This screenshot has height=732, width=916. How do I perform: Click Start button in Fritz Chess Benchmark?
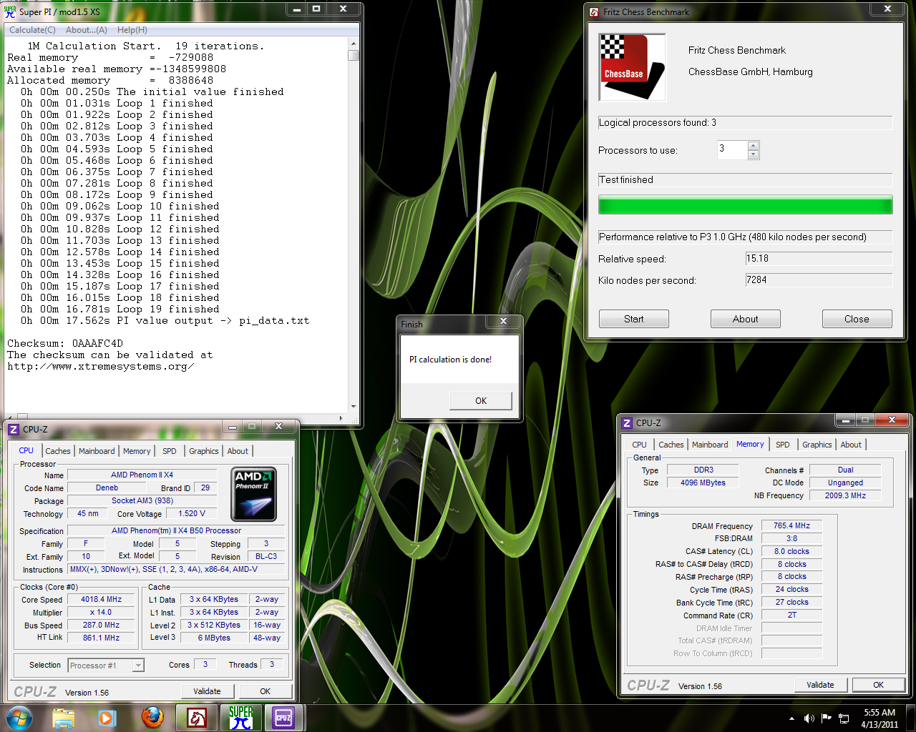(x=634, y=319)
